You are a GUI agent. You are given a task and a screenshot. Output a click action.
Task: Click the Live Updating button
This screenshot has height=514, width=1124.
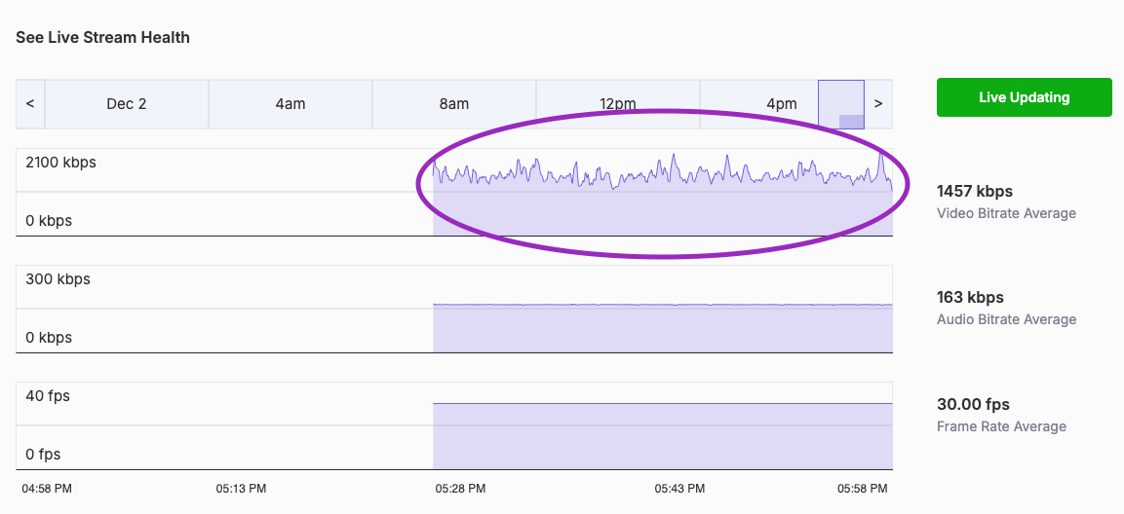tap(1025, 97)
